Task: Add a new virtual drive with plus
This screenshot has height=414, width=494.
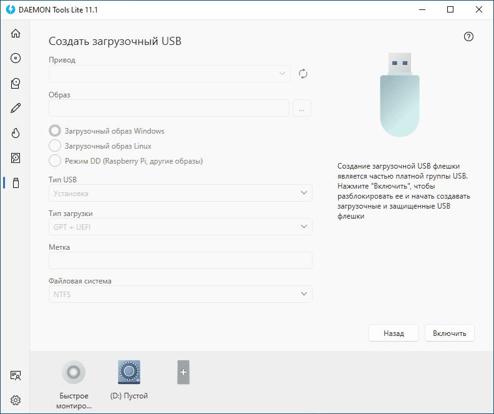Action: pyautogui.click(x=183, y=372)
